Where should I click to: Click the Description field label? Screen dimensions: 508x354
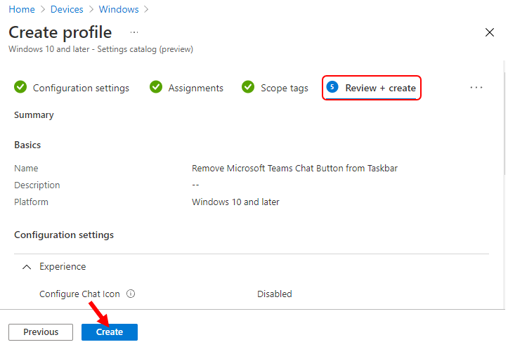coord(37,185)
